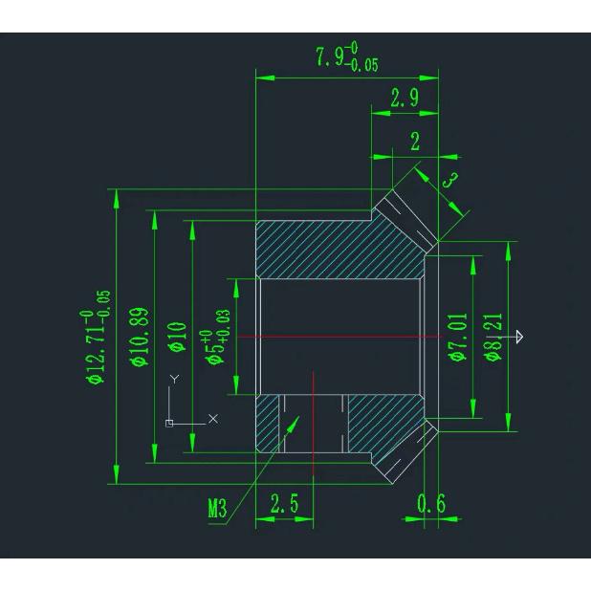Click the ø8.21 diameter dimension text
This screenshot has width=591, height=591.
point(494,337)
